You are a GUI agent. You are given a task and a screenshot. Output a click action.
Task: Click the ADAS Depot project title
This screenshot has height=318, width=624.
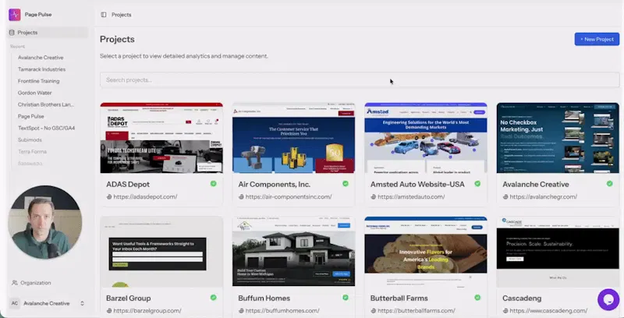[128, 185]
